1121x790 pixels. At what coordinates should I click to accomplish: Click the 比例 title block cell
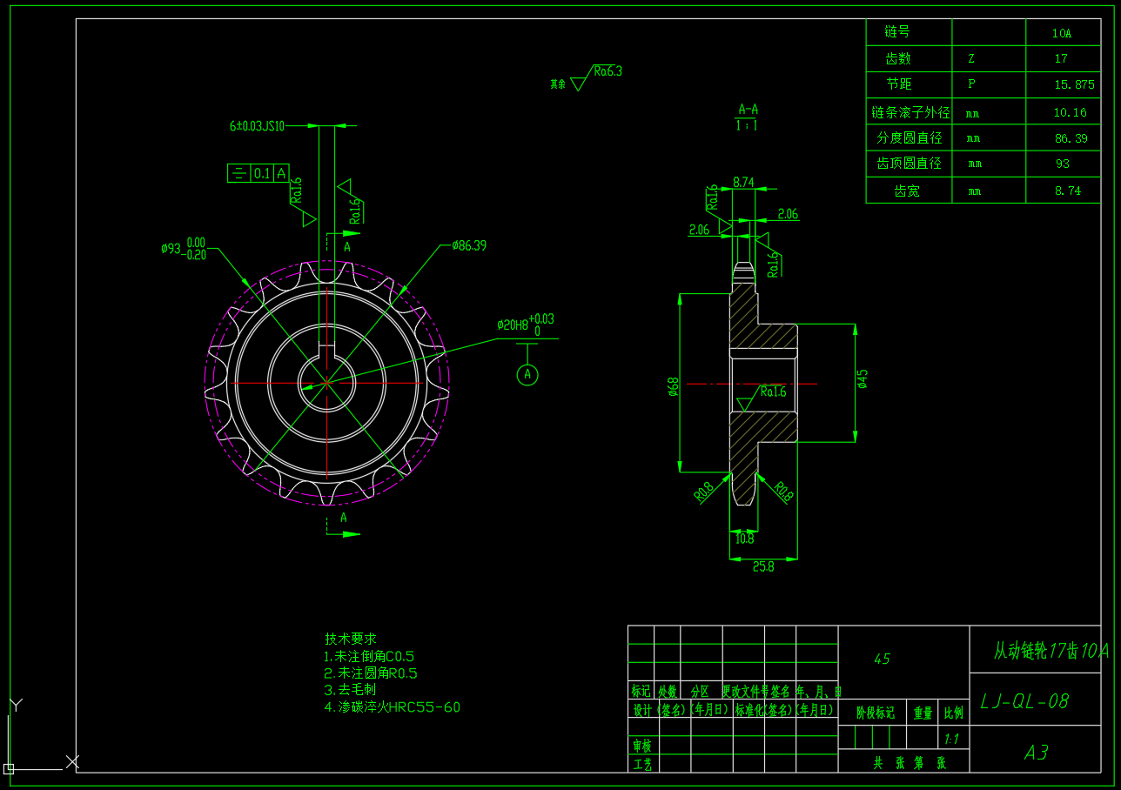pos(955,713)
